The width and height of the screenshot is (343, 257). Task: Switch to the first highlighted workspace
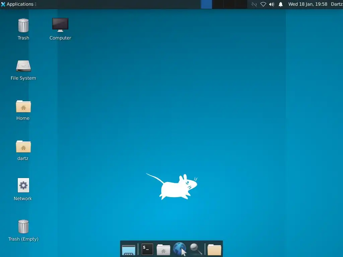click(x=206, y=4)
